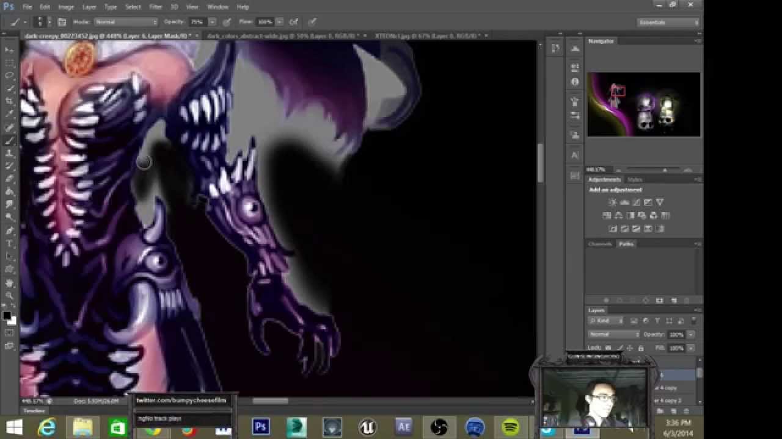The width and height of the screenshot is (782, 439).
Task: Open the Image menu
Action: point(66,7)
